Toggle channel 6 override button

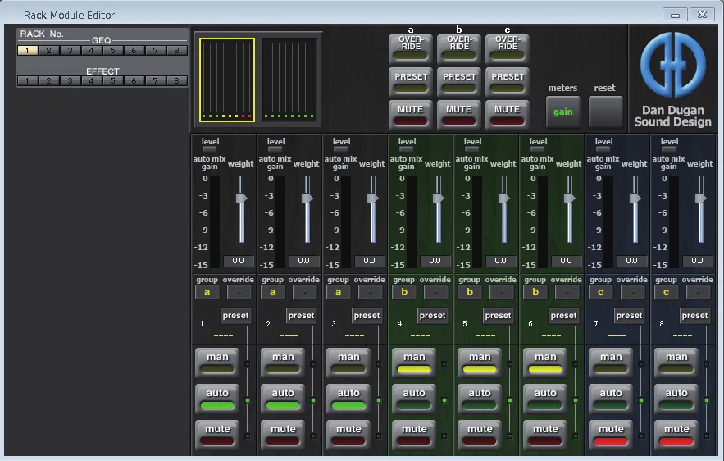(x=567, y=292)
